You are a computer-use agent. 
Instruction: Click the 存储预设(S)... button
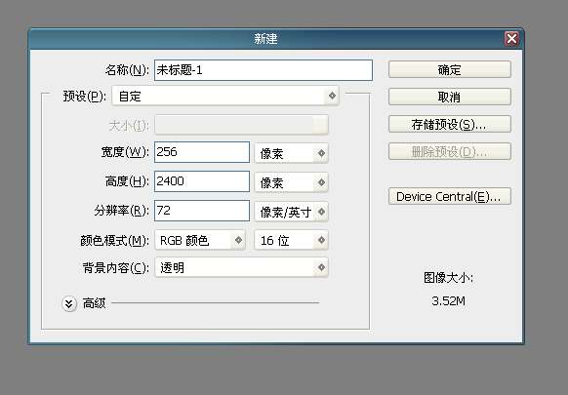point(450,124)
